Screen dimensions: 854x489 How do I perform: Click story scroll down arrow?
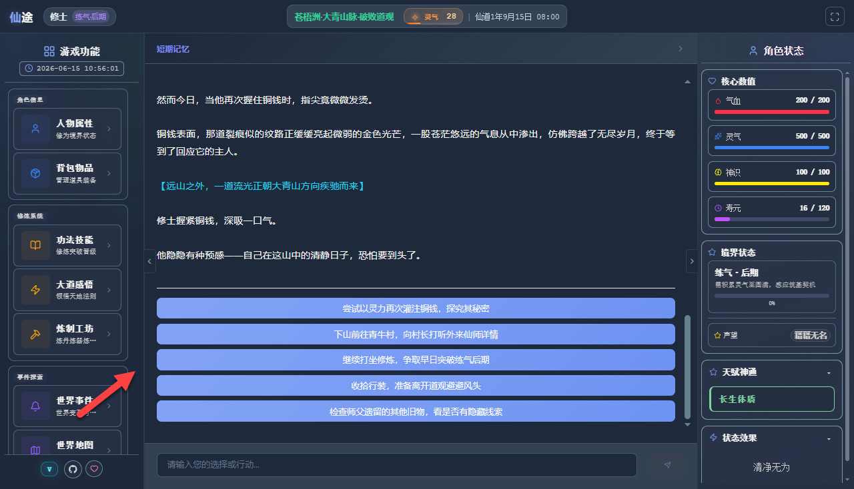click(x=687, y=424)
